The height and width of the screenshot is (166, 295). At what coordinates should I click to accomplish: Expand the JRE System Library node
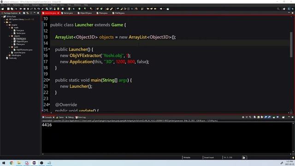pyautogui.click(x=5, y=19)
